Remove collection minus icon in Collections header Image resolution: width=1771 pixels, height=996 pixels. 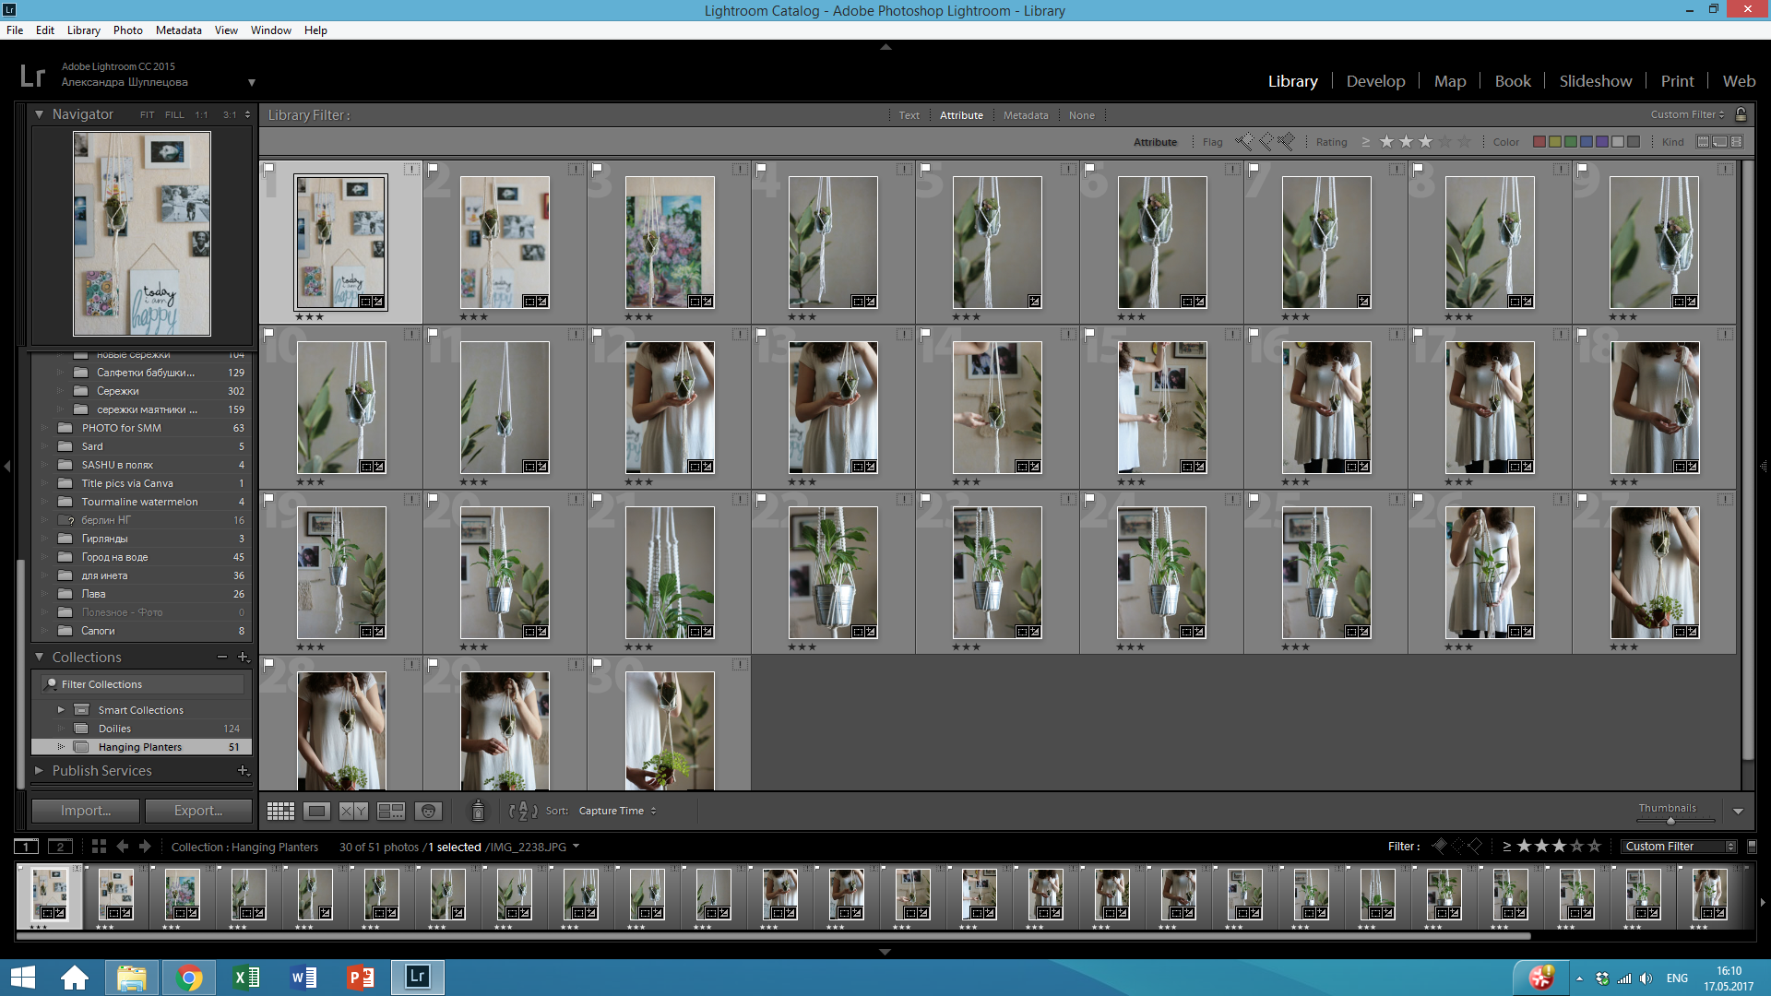222,657
